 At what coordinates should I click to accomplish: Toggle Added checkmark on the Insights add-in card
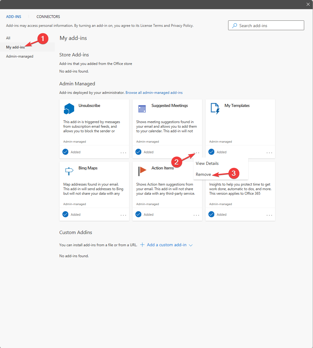pos(211,215)
